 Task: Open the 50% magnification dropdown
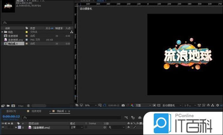tap(91, 105)
